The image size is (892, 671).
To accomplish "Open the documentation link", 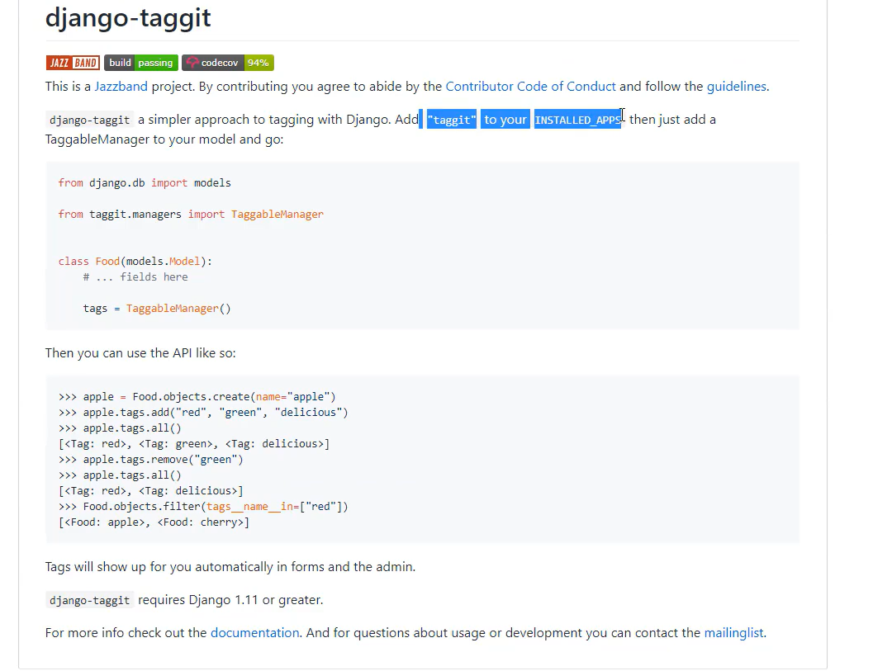I will click(x=255, y=633).
